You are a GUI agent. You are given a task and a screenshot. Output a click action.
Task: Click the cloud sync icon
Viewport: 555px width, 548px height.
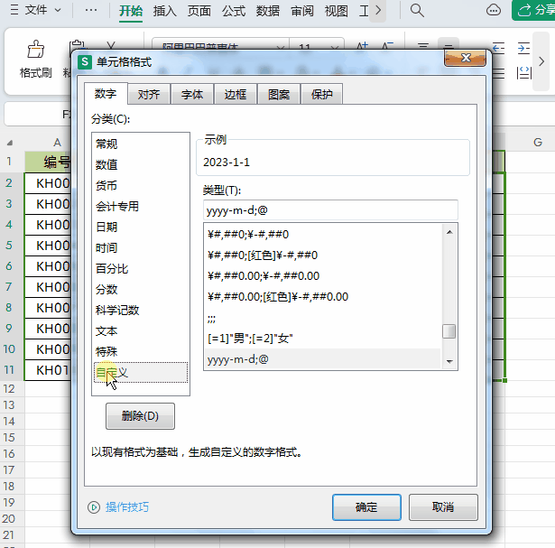click(493, 10)
